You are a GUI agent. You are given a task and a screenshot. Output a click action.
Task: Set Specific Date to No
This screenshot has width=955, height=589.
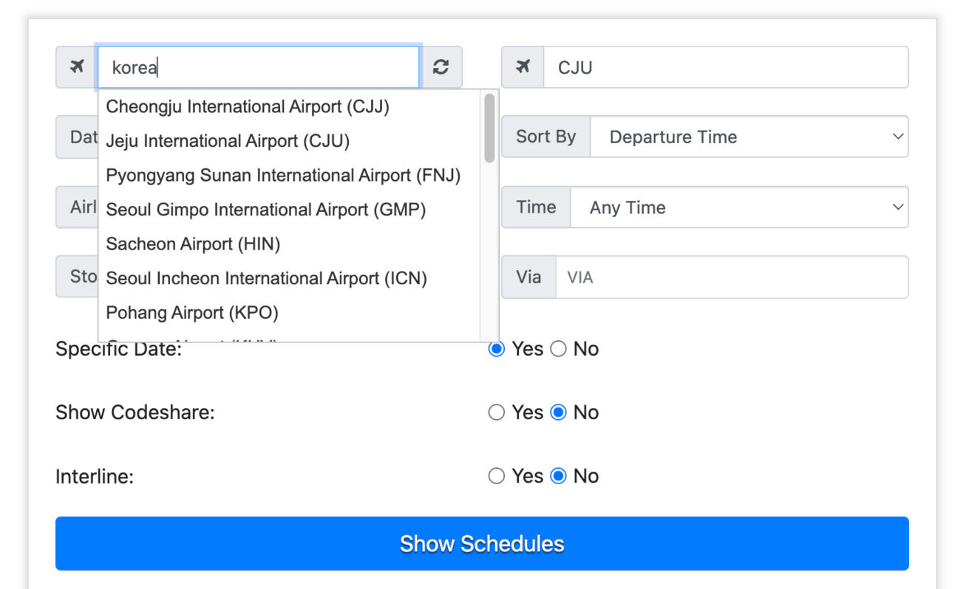559,349
